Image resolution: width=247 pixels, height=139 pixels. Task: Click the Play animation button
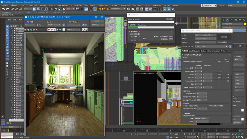[191, 134]
